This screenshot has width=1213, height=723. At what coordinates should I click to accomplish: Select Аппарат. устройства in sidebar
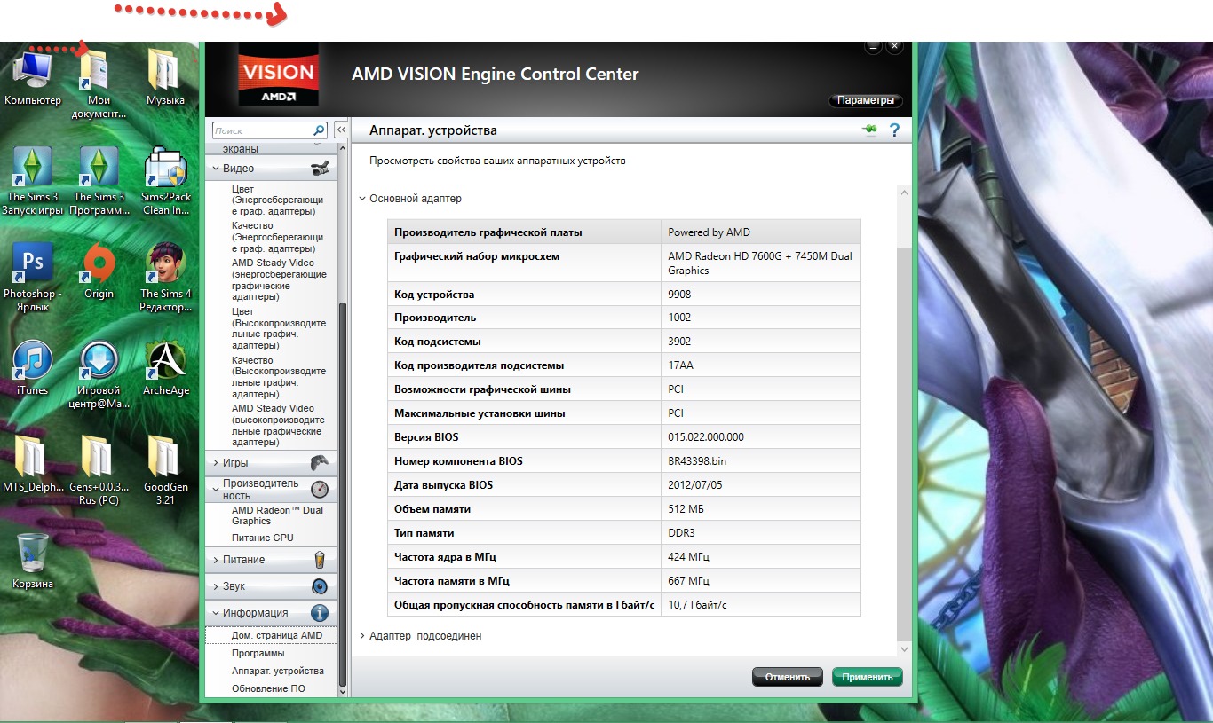pyautogui.click(x=277, y=671)
